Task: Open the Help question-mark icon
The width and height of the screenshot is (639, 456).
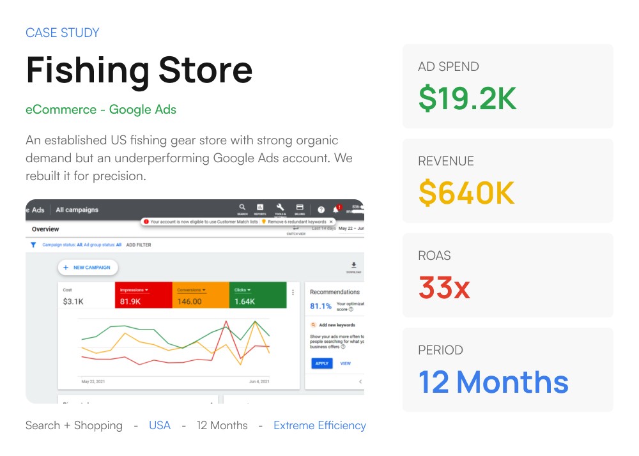Action: point(321,209)
